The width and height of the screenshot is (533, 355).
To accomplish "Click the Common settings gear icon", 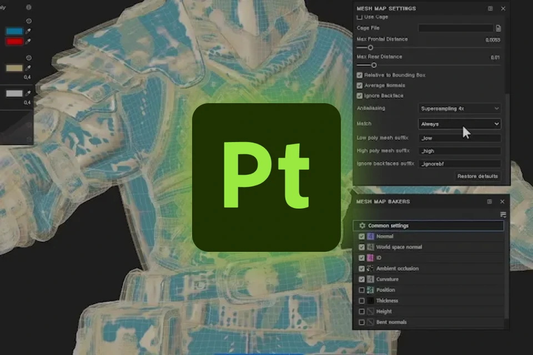I will (363, 226).
